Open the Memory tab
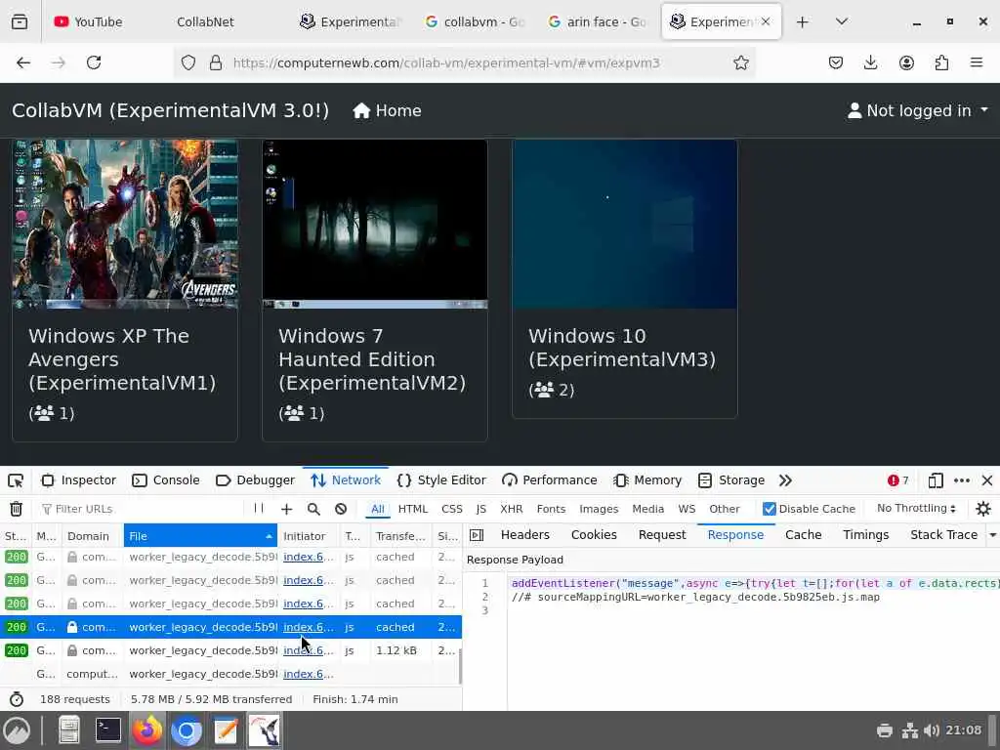 click(647, 480)
